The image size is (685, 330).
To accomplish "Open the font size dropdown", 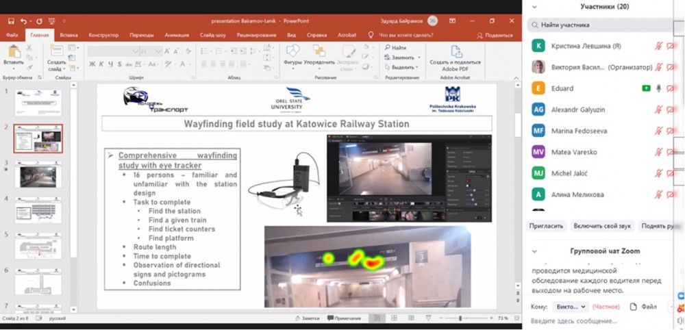I will click(156, 51).
